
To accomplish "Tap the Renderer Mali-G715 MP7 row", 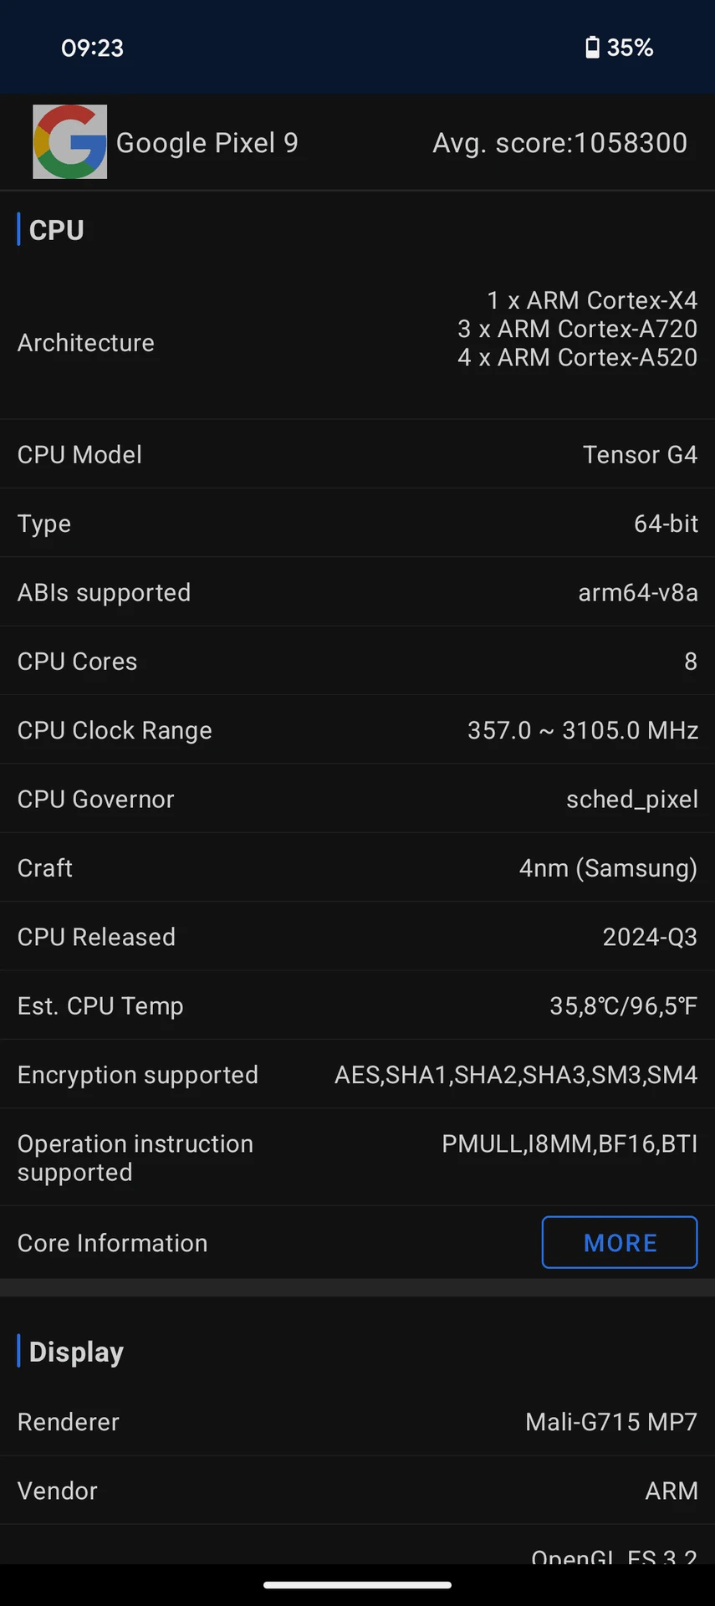I will 357,1421.
